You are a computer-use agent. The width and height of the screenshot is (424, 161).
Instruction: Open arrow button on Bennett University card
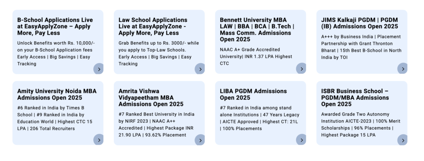pyautogui.click(x=301, y=69)
